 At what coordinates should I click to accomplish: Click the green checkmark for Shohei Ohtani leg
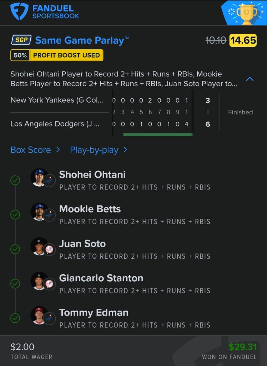pyautogui.click(x=15, y=180)
